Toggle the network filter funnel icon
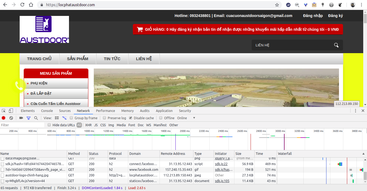 point(29,118)
